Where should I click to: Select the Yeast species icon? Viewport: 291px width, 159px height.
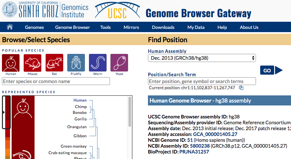pos(119,63)
